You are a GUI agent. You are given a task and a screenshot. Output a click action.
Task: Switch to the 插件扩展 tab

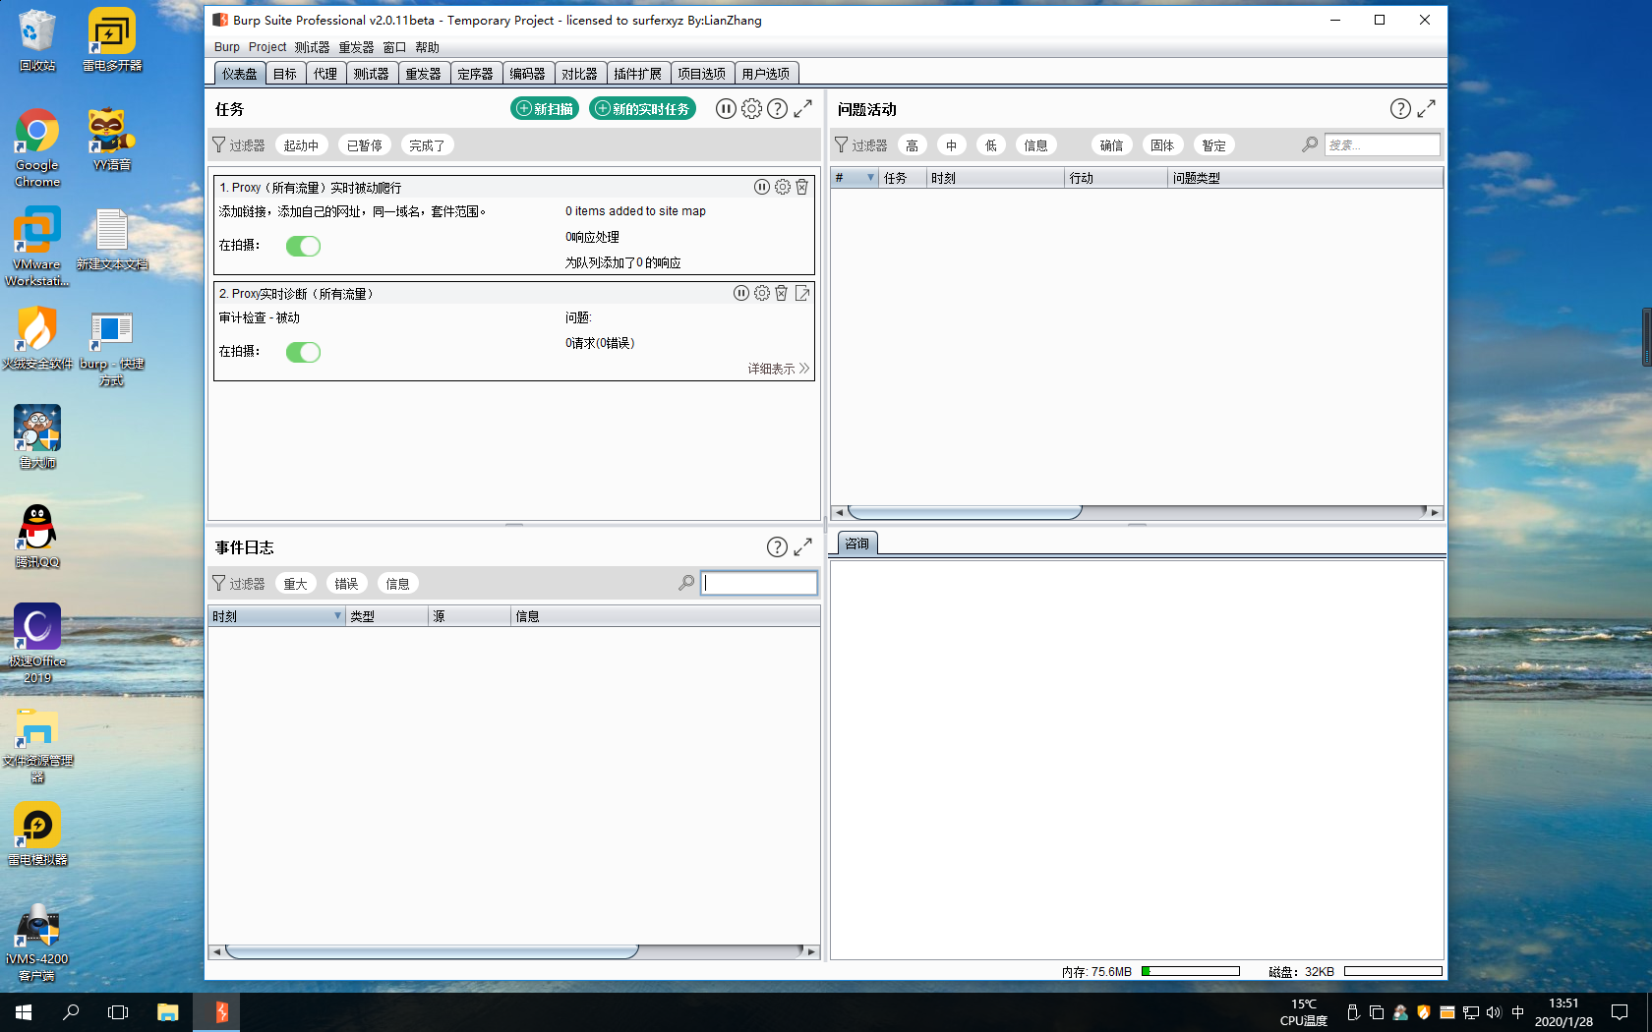[638, 74]
